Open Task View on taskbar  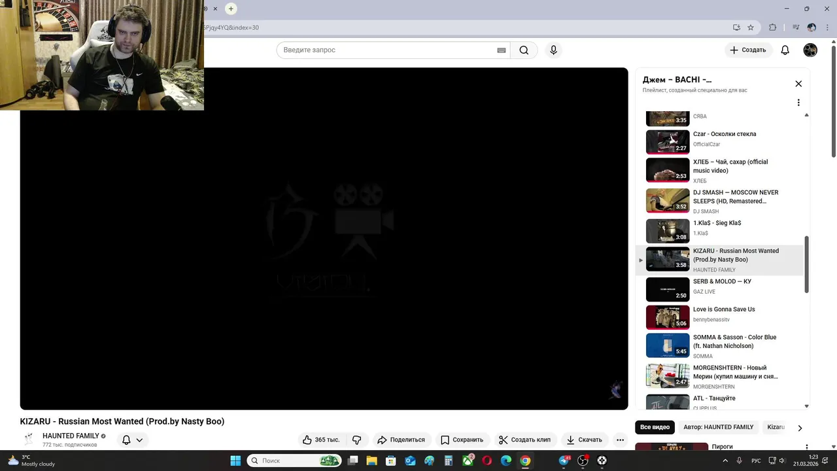[x=353, y=461]
